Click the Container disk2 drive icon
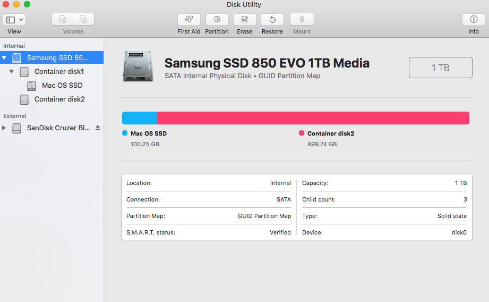This screenshot has height=302, width=489. 24,99
